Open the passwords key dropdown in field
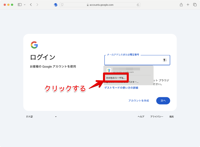Screen dimensions: 200x147 point(165,60)
